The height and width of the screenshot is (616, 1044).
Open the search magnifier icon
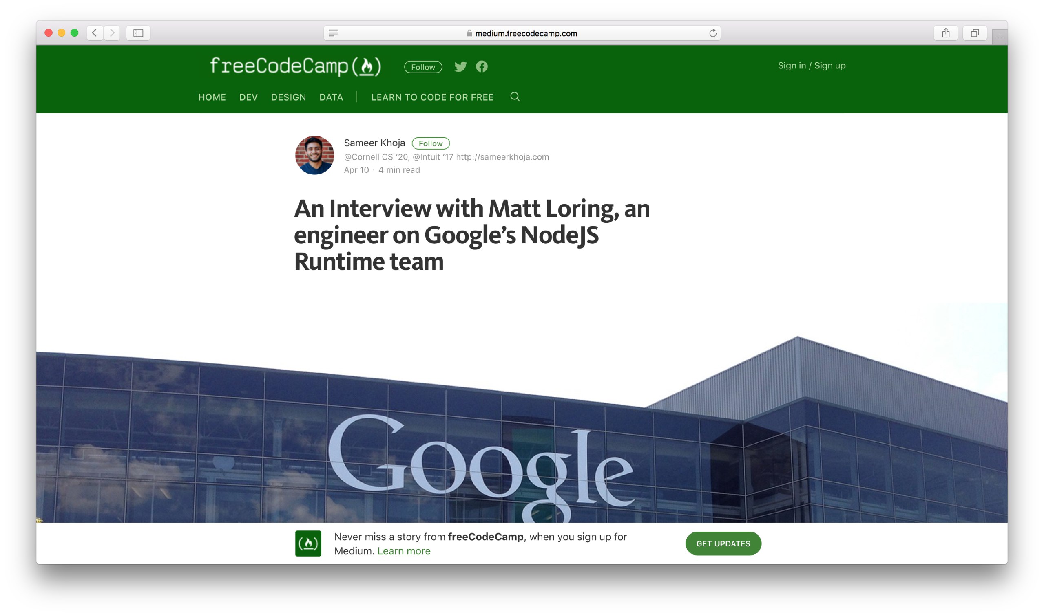(515, 97)
